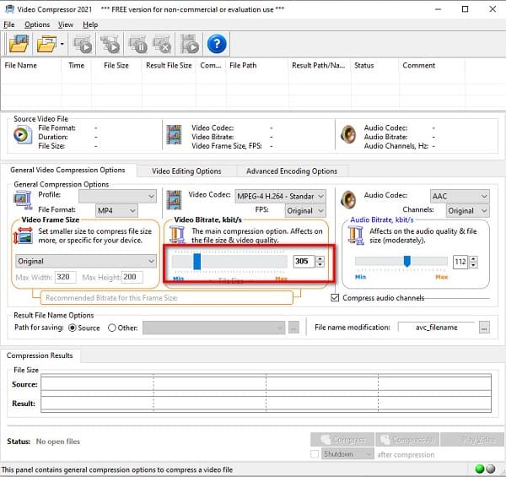Click the Max Width field

tap(66, 277)
